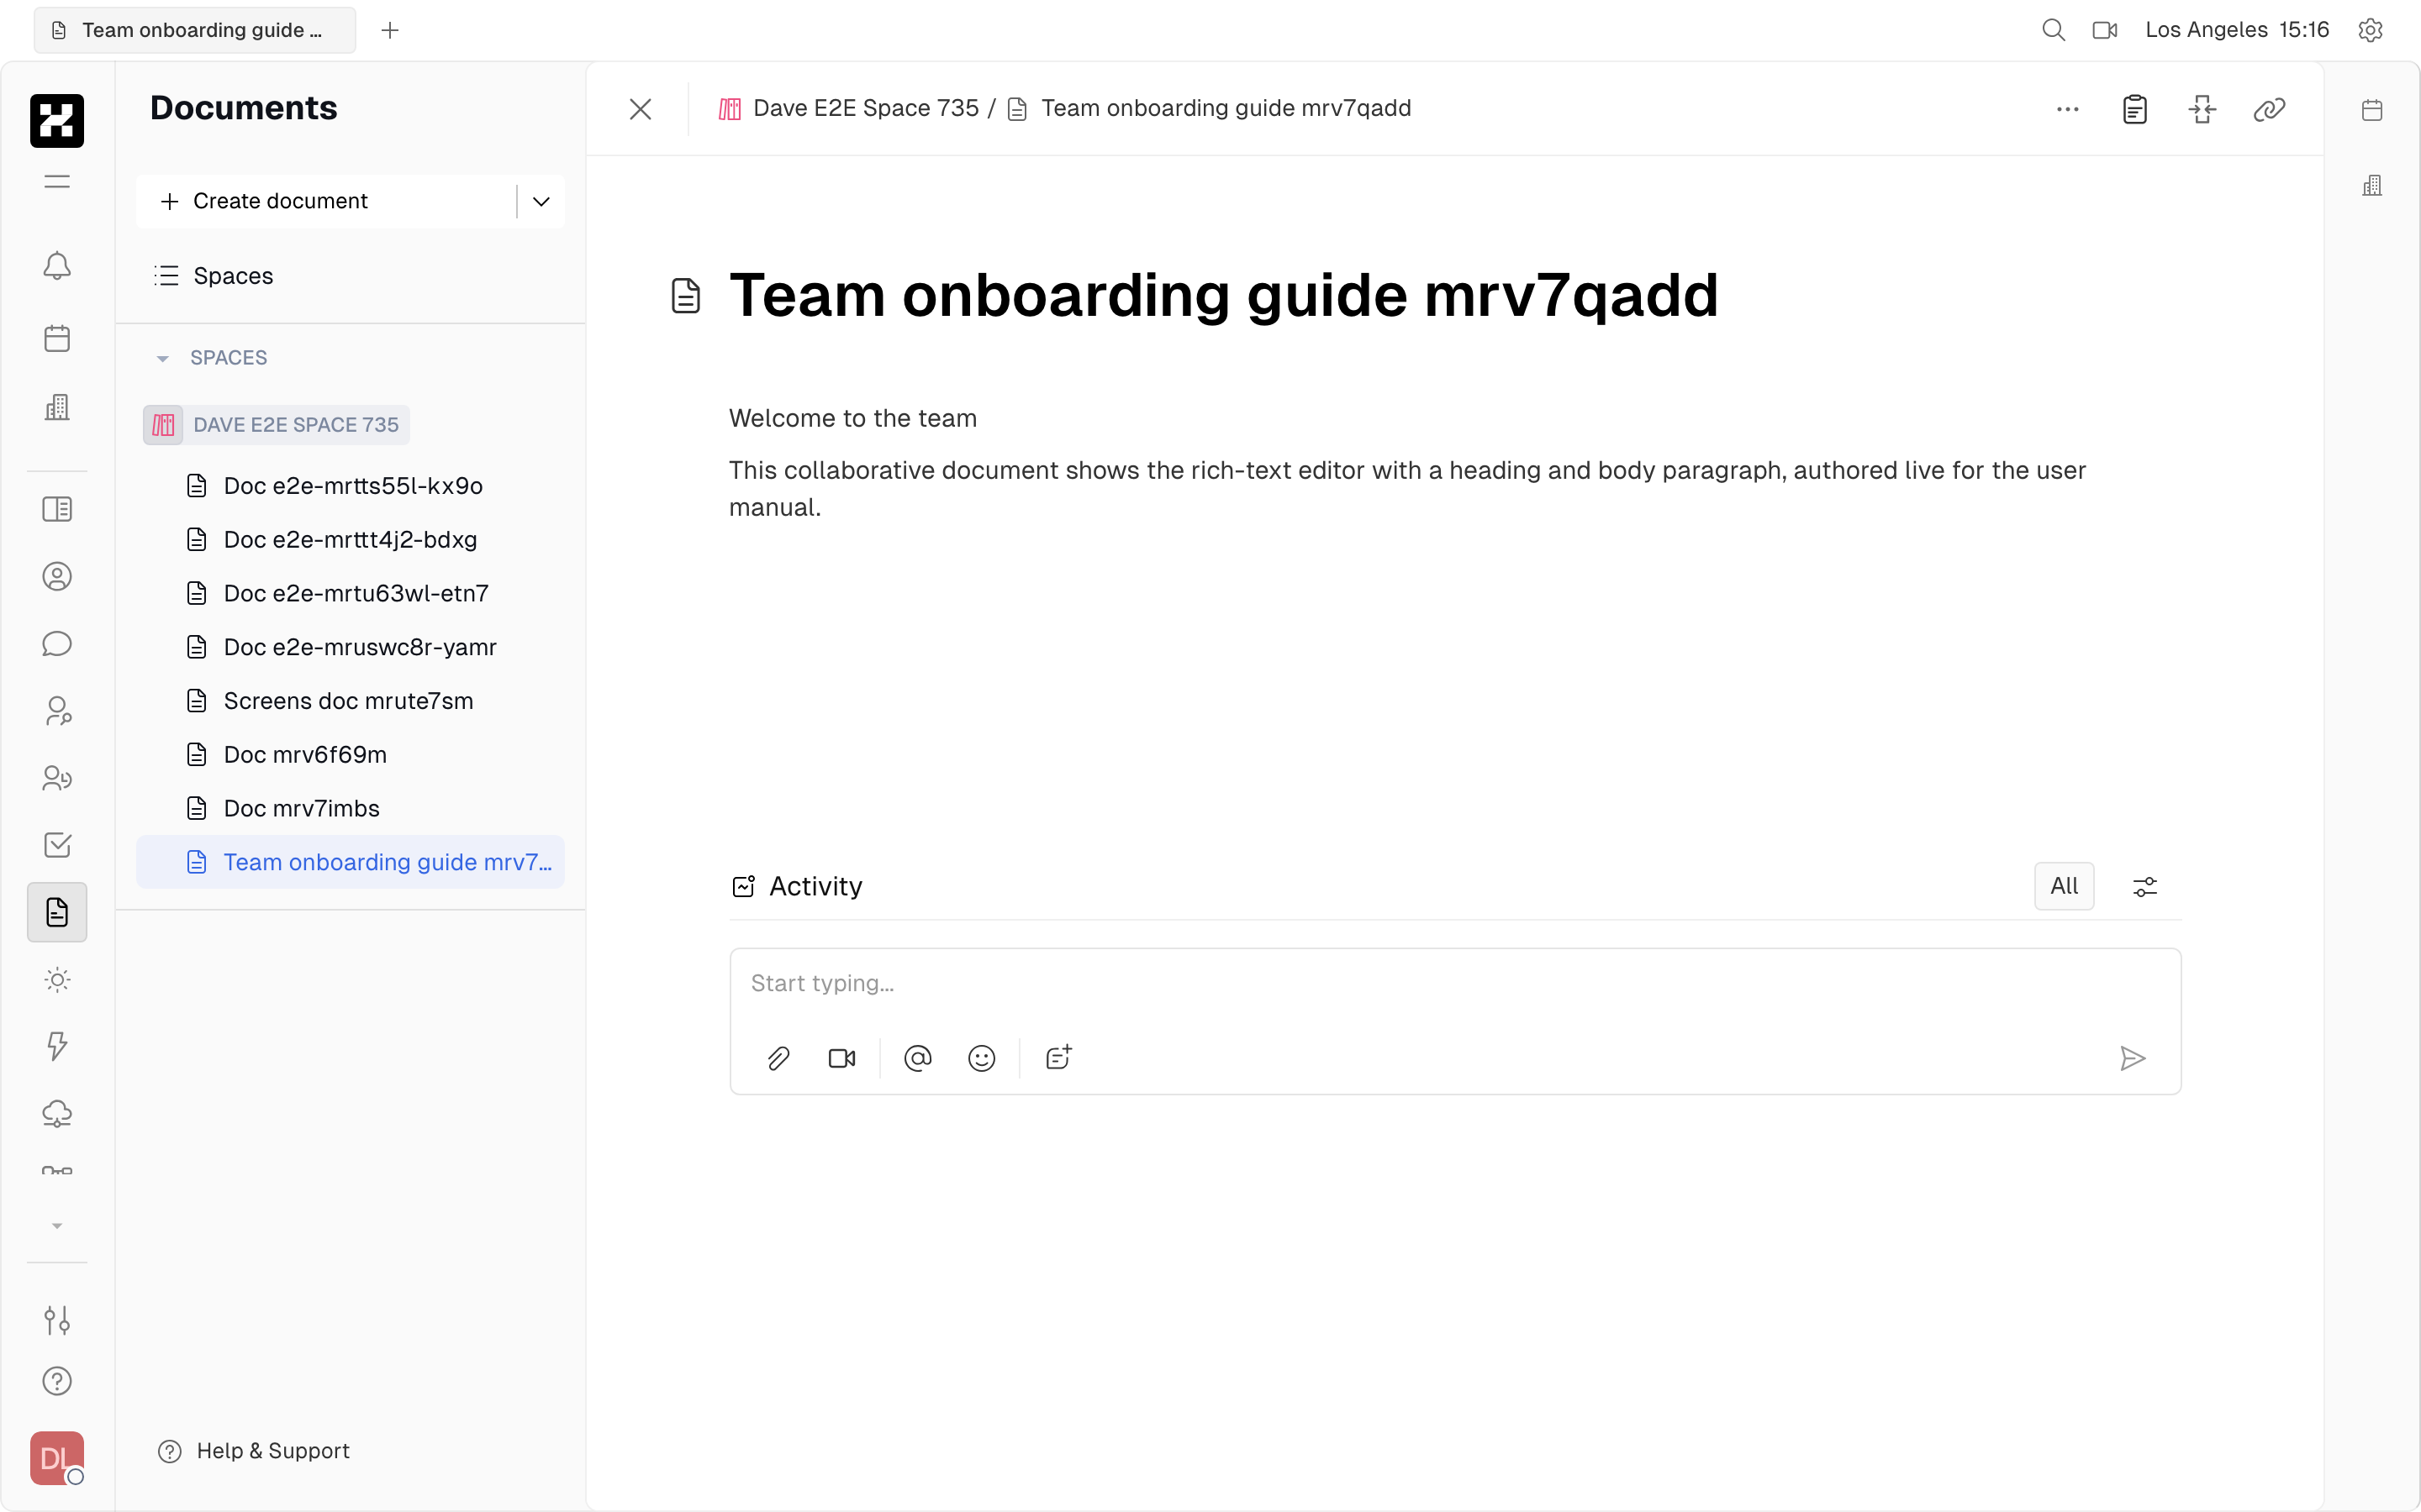
Task: Click the collaborative document body paragraph
Action: pos(1406,489)
